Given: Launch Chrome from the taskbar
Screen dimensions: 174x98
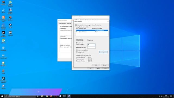Looking at the screenshot, I should click(x=47, y=96).
